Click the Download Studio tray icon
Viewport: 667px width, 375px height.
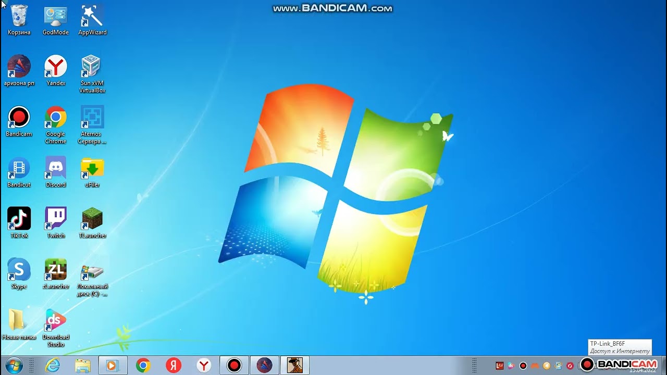point(511,366)
